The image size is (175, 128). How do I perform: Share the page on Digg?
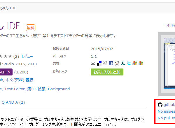105,63
